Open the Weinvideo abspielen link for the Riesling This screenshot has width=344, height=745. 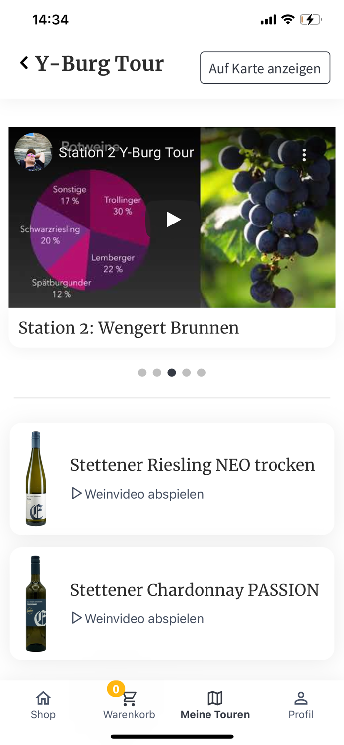(x=144, y=494)
